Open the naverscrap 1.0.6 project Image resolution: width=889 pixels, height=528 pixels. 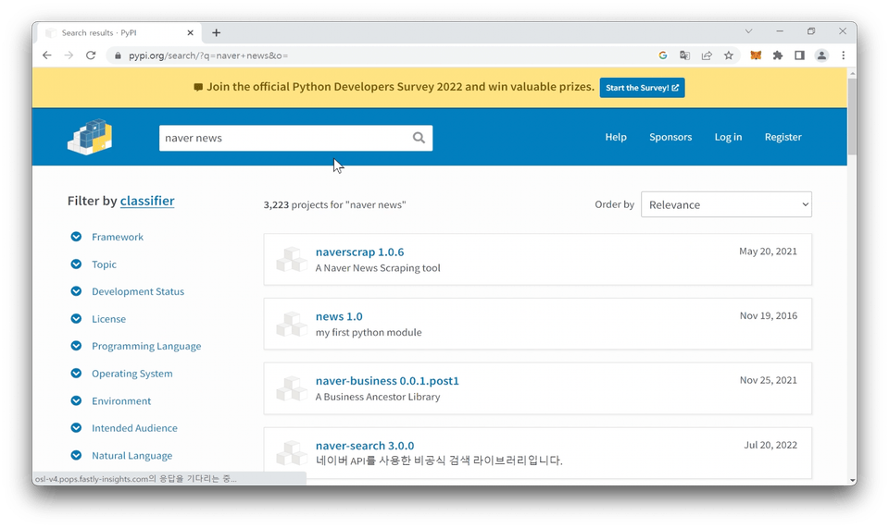click(x=359, y=252)
